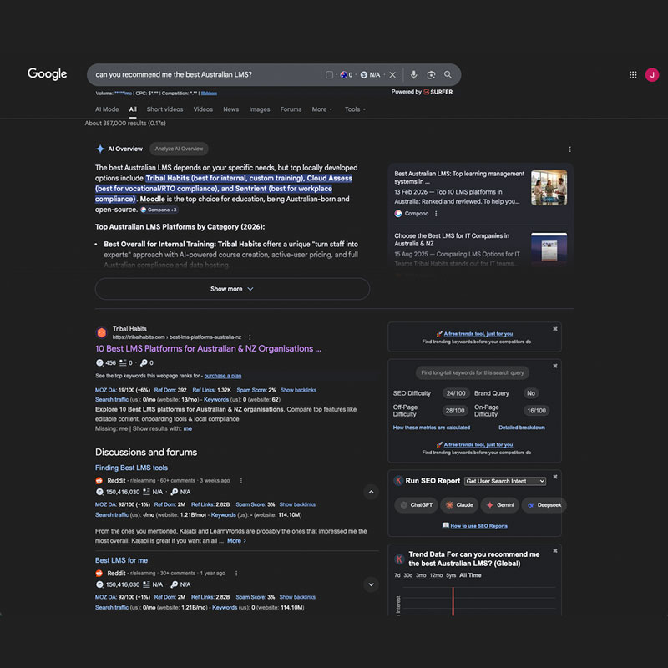The width and height of the screenshot is (668, 668).
Task: Show results with 'me' link
Action: pyautogui.click(x=188, y=428)
